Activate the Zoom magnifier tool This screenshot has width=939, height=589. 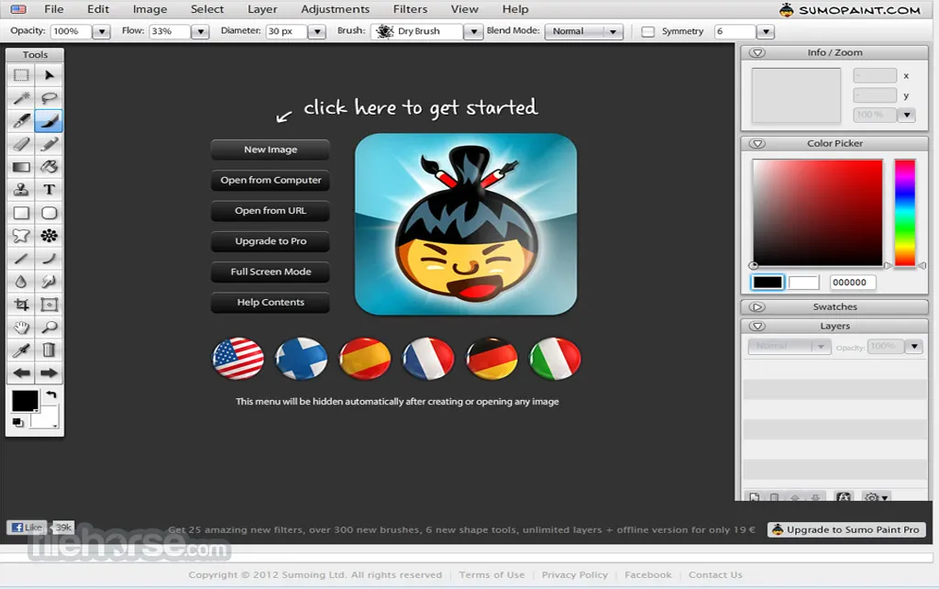[x=50, y=328]
